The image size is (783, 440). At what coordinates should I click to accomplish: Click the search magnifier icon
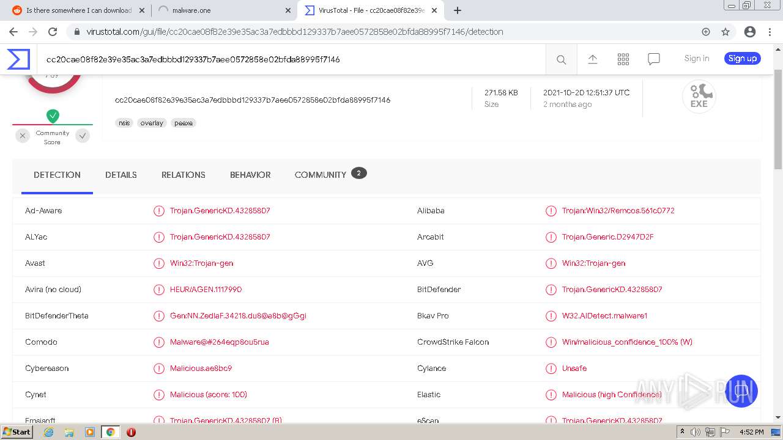(x=561, y=59)
